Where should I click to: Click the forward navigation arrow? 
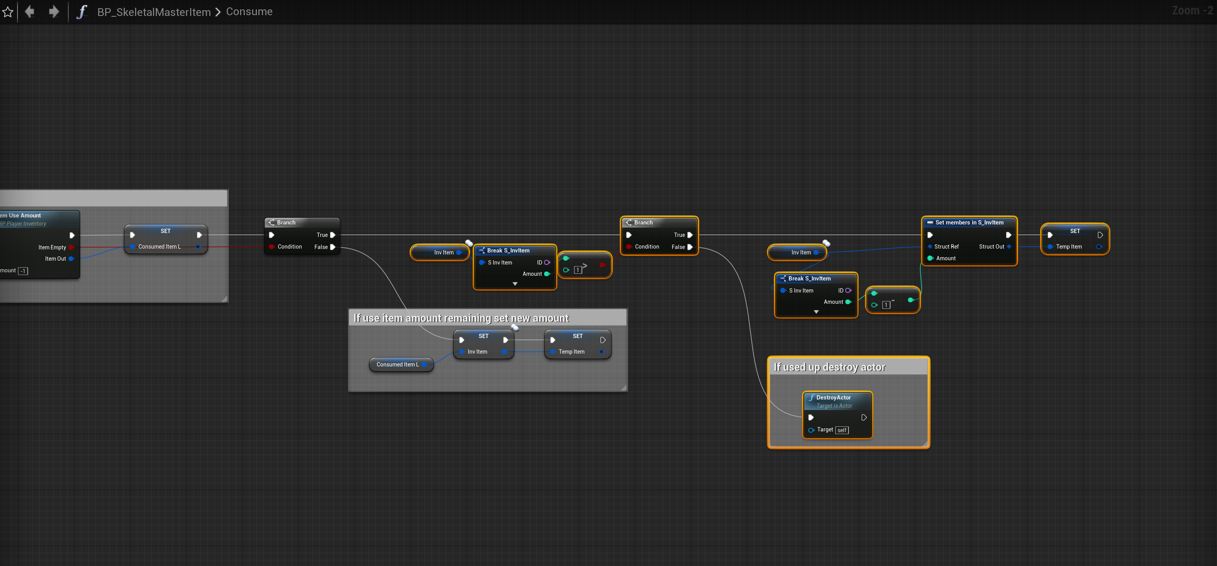54,11
